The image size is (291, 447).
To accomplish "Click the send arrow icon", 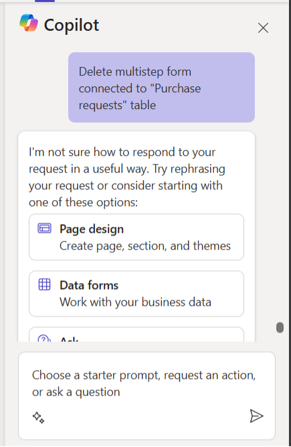I will click(x=256, y=416).
